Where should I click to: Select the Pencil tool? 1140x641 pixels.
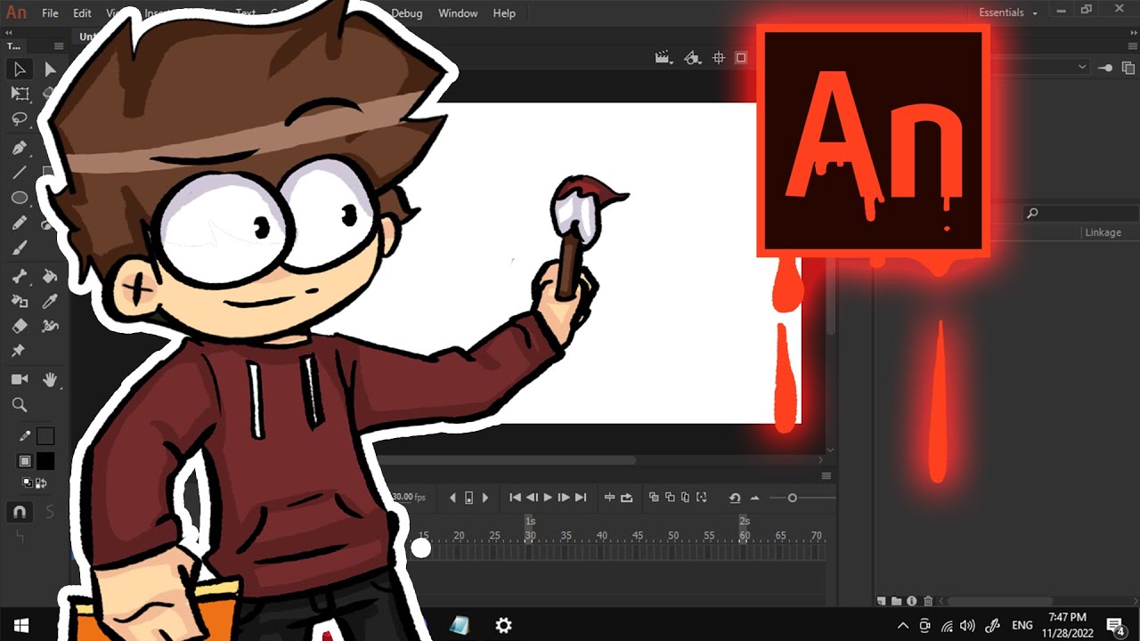(20, 223)
